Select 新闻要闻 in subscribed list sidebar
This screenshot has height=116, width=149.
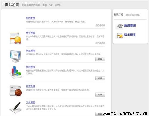[x=130, y=26]
